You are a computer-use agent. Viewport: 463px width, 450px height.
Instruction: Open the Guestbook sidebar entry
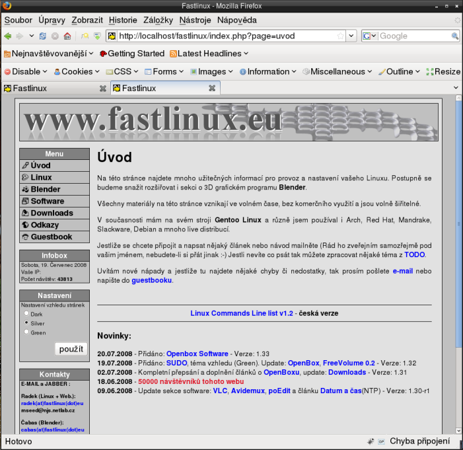pos(54,237)
